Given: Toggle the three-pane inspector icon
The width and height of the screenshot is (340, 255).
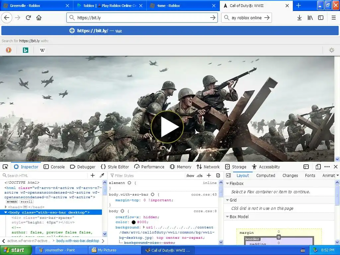Looking at the screenshot, I should [x=228, y=175].
